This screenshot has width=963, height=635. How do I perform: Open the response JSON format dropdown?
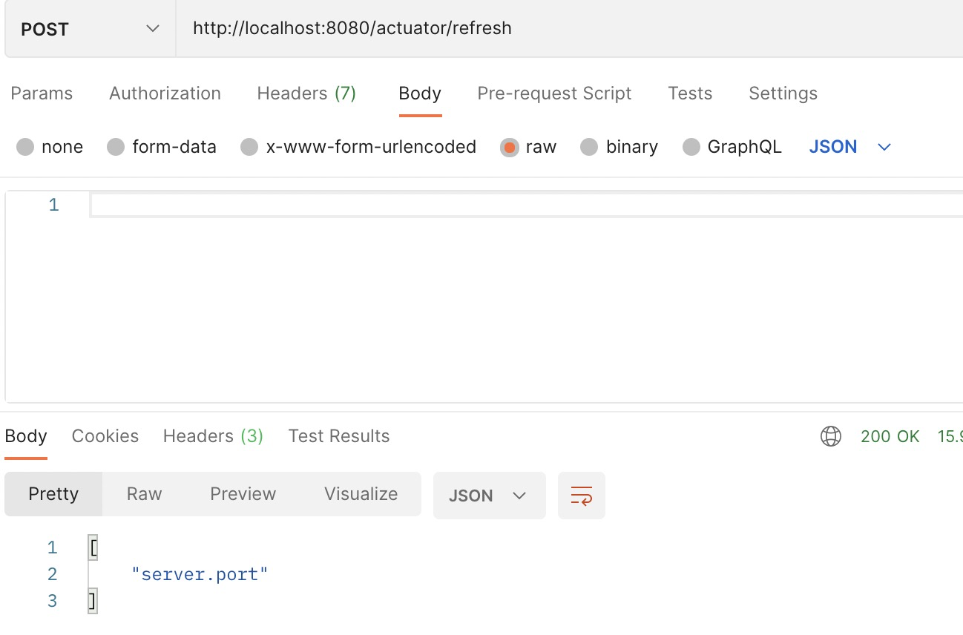[490, 496]
